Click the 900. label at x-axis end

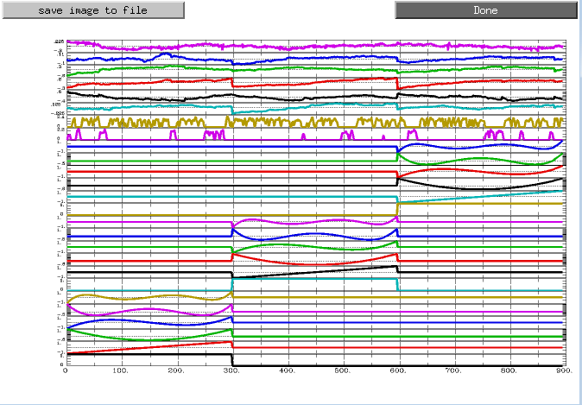coord(564,370)
